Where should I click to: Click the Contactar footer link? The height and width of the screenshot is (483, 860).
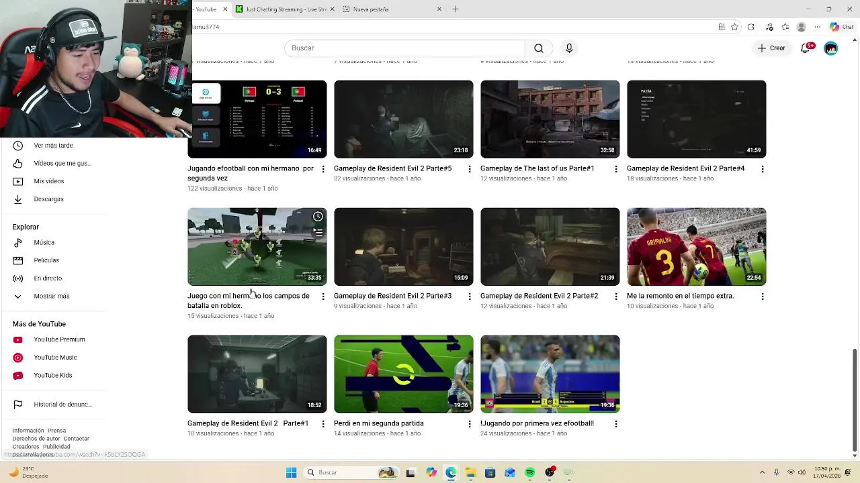click(77, 439)
